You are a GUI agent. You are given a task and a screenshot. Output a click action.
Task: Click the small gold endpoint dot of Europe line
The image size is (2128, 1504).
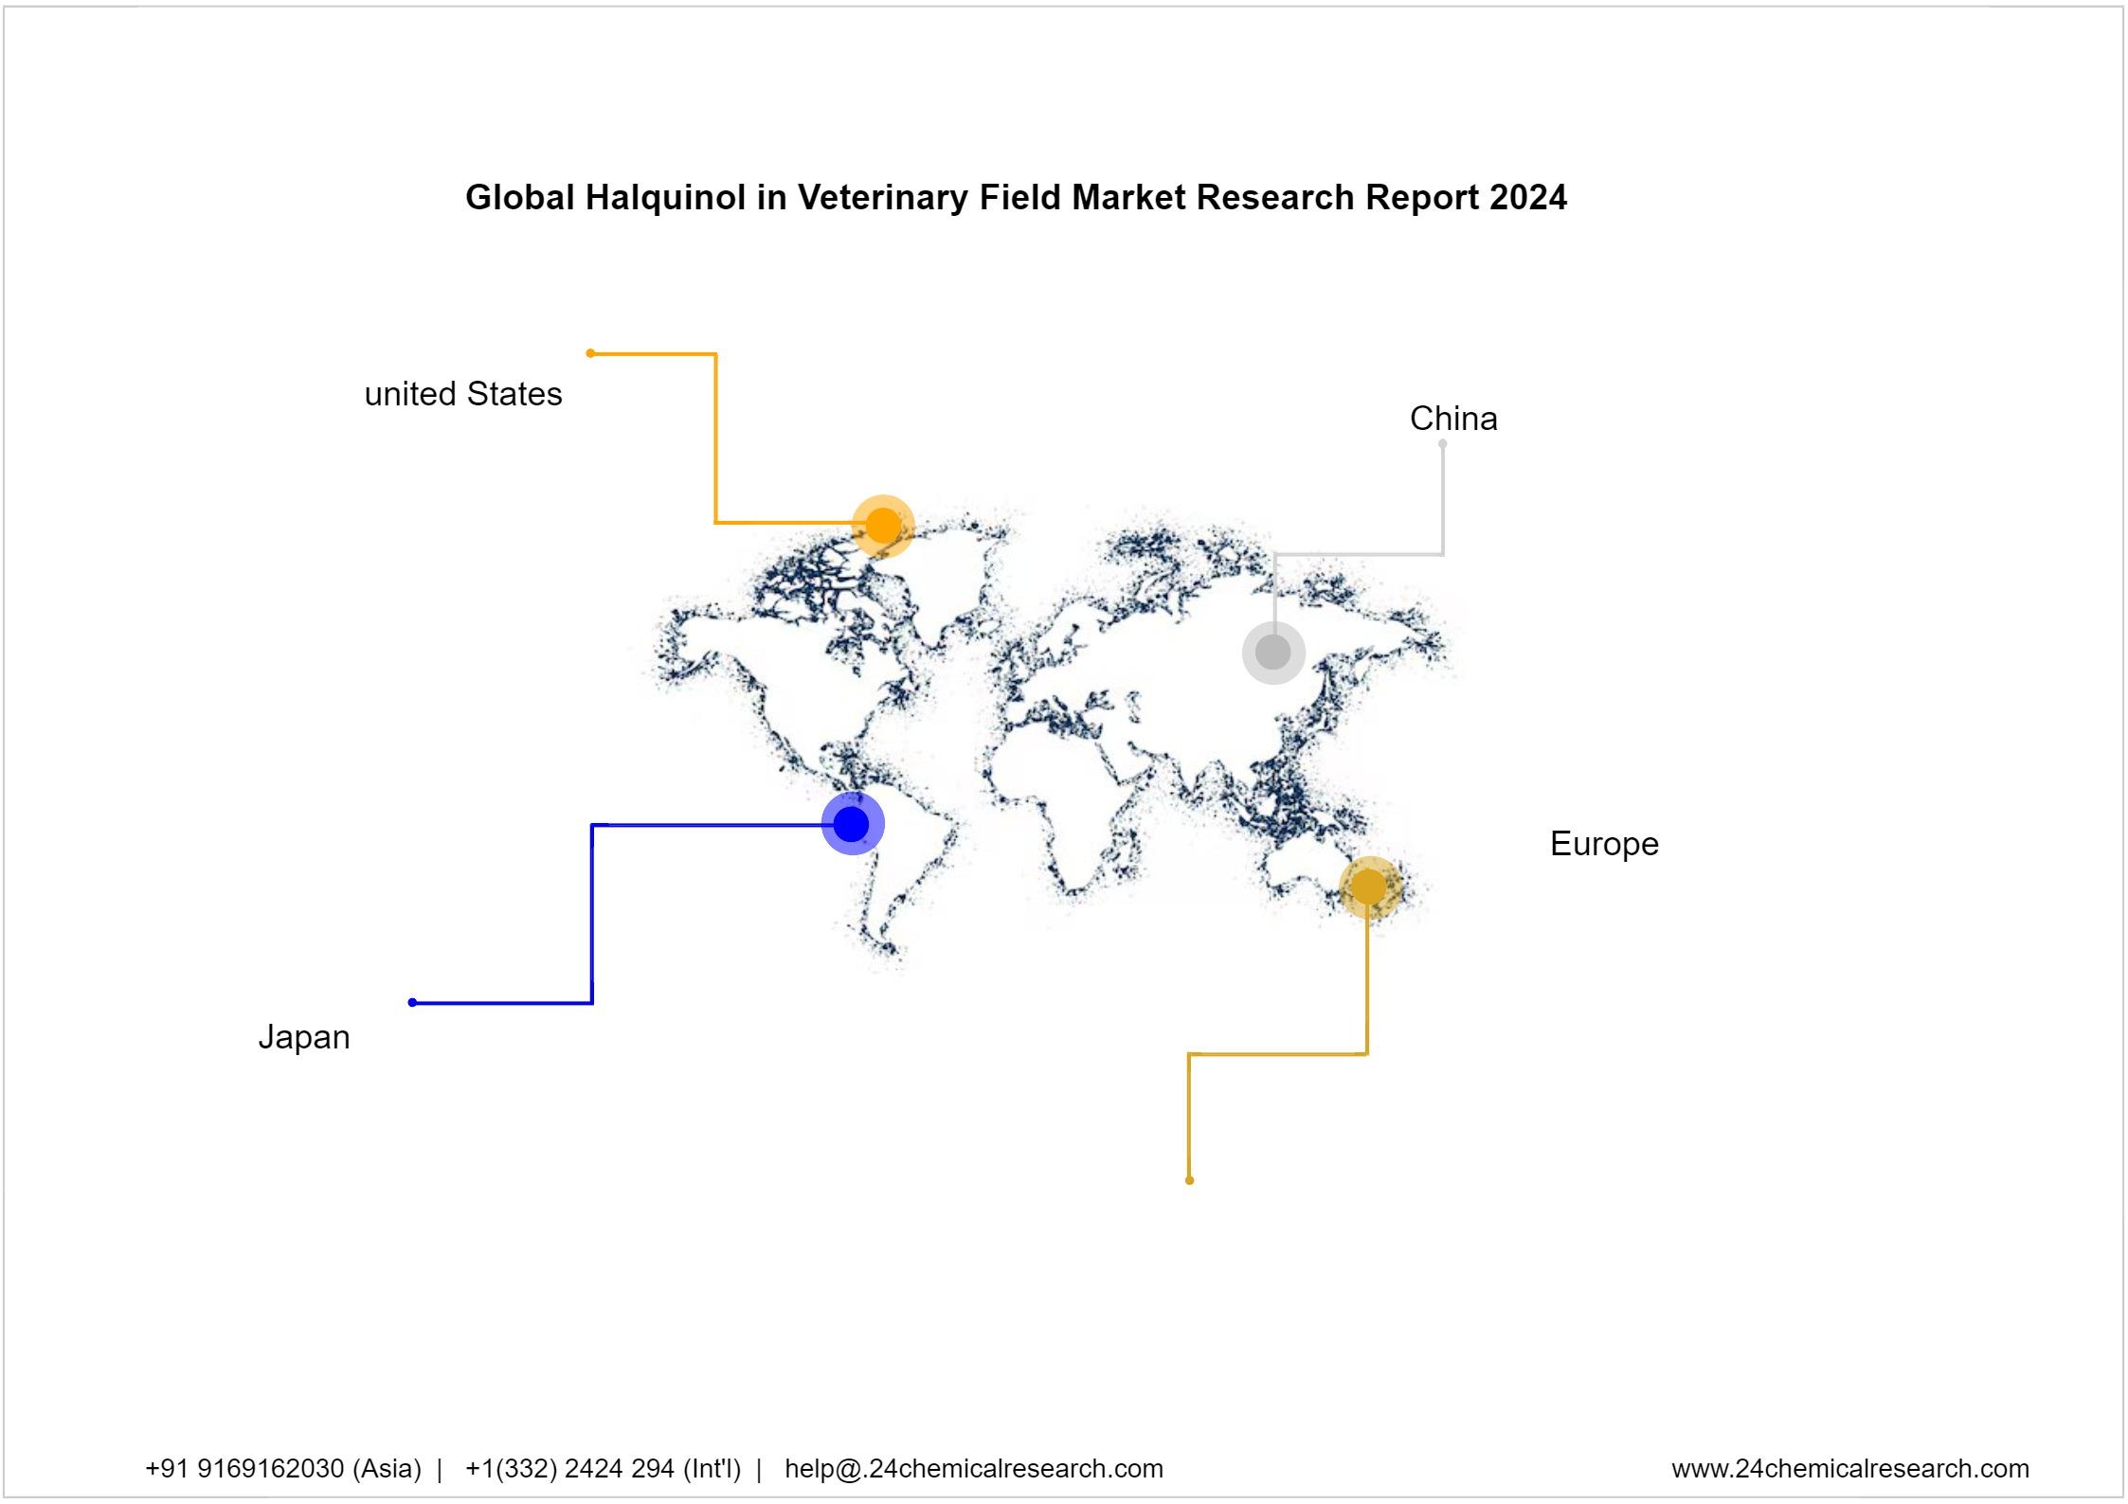point(1189,1180)
